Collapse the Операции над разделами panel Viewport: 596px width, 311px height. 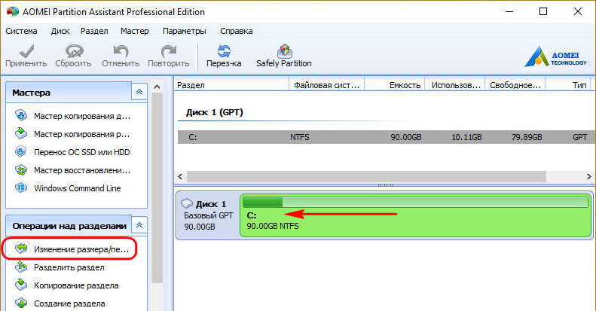point(139,225)
